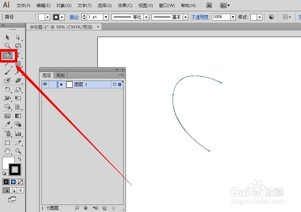The image size is (301, 212).
Task: Click Create New Layer button
Action: point(104,208)
